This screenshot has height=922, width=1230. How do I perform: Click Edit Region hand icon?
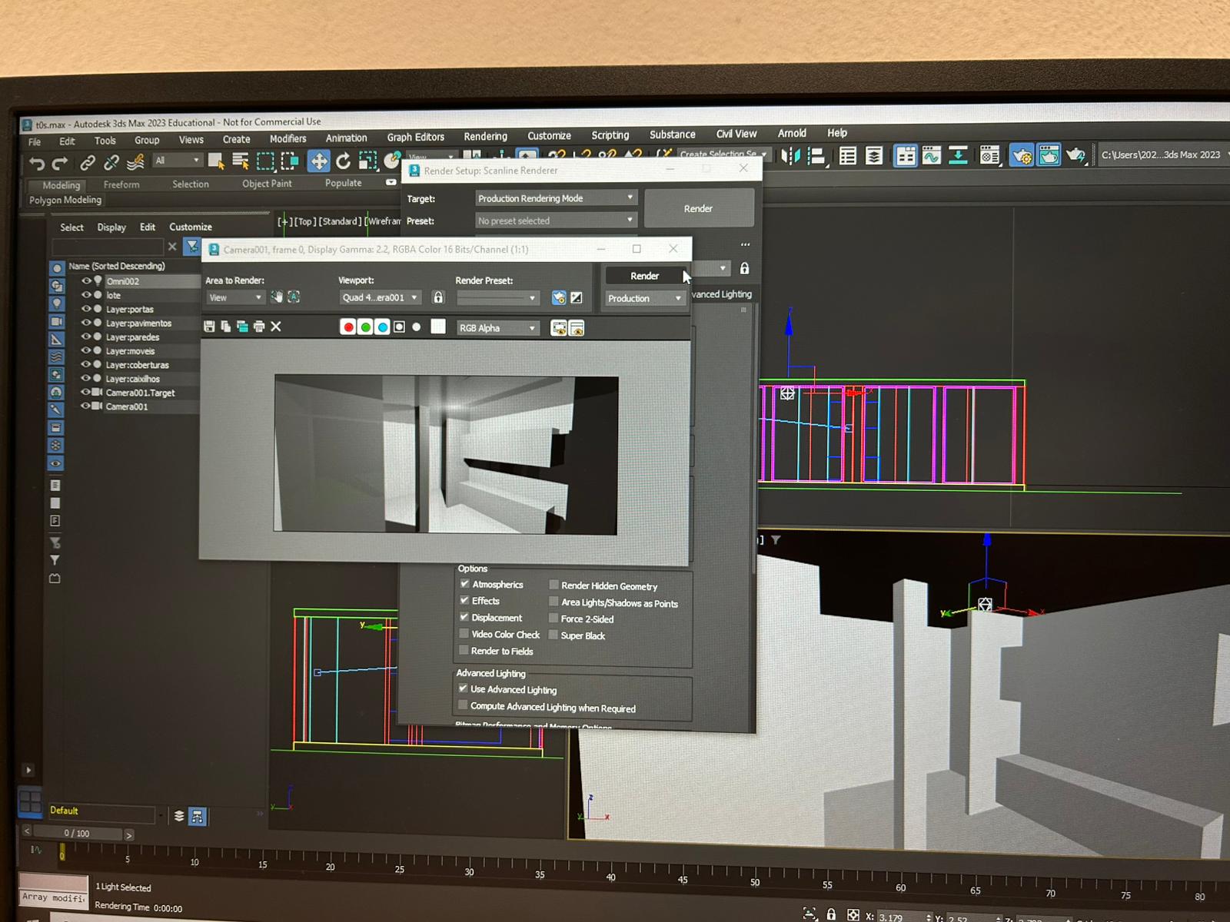coord(277,297)
